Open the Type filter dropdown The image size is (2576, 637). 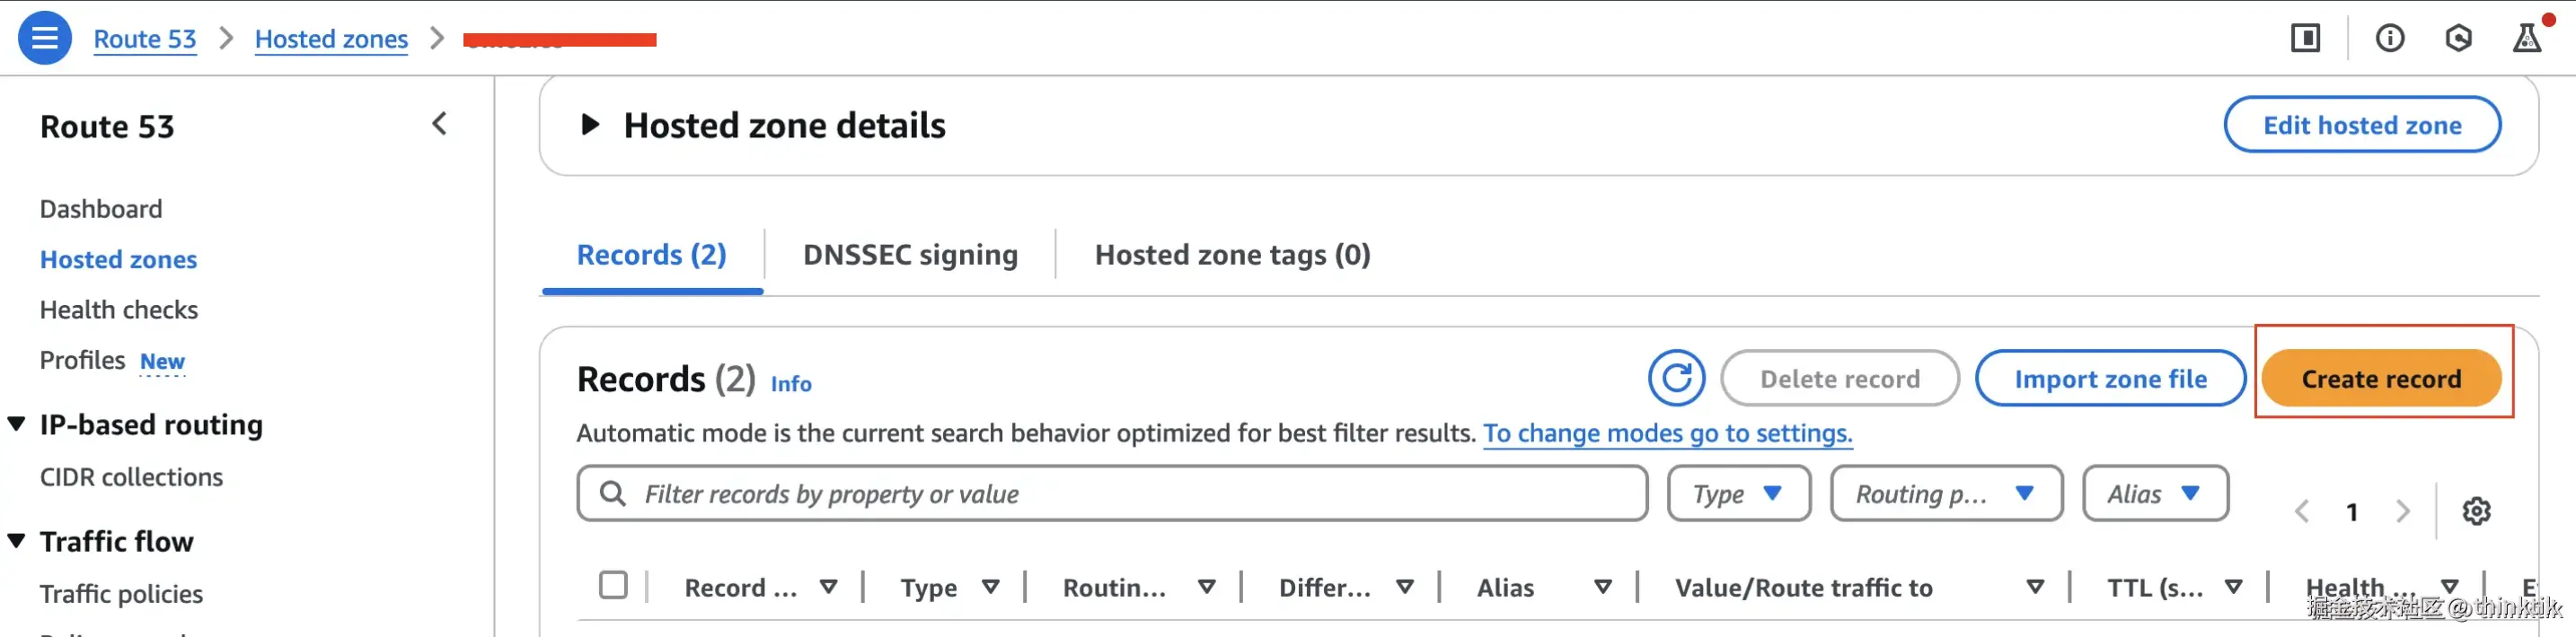pos(1738,493)
